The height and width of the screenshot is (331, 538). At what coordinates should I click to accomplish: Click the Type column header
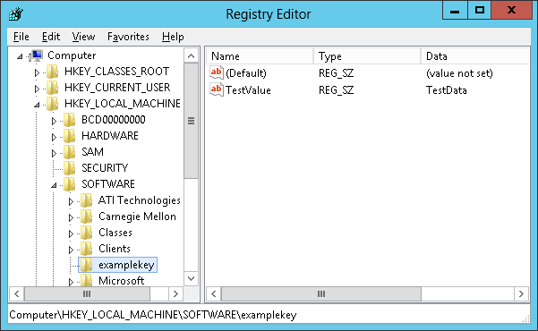pos(367,55)
